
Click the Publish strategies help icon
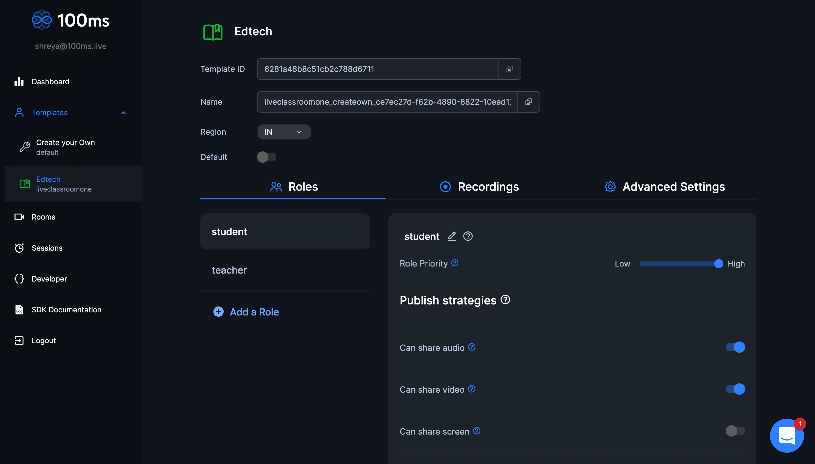pos(505,300)
